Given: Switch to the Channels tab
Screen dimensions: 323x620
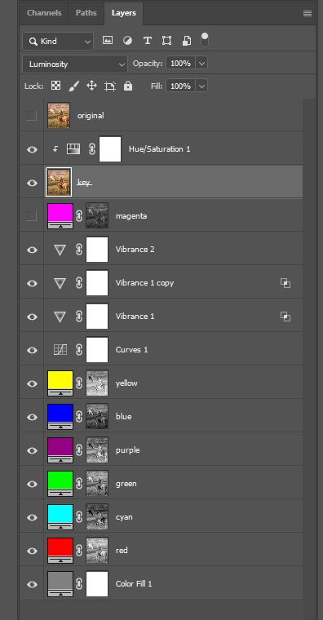Looking at the screenshot, I should tap(44, 13).
